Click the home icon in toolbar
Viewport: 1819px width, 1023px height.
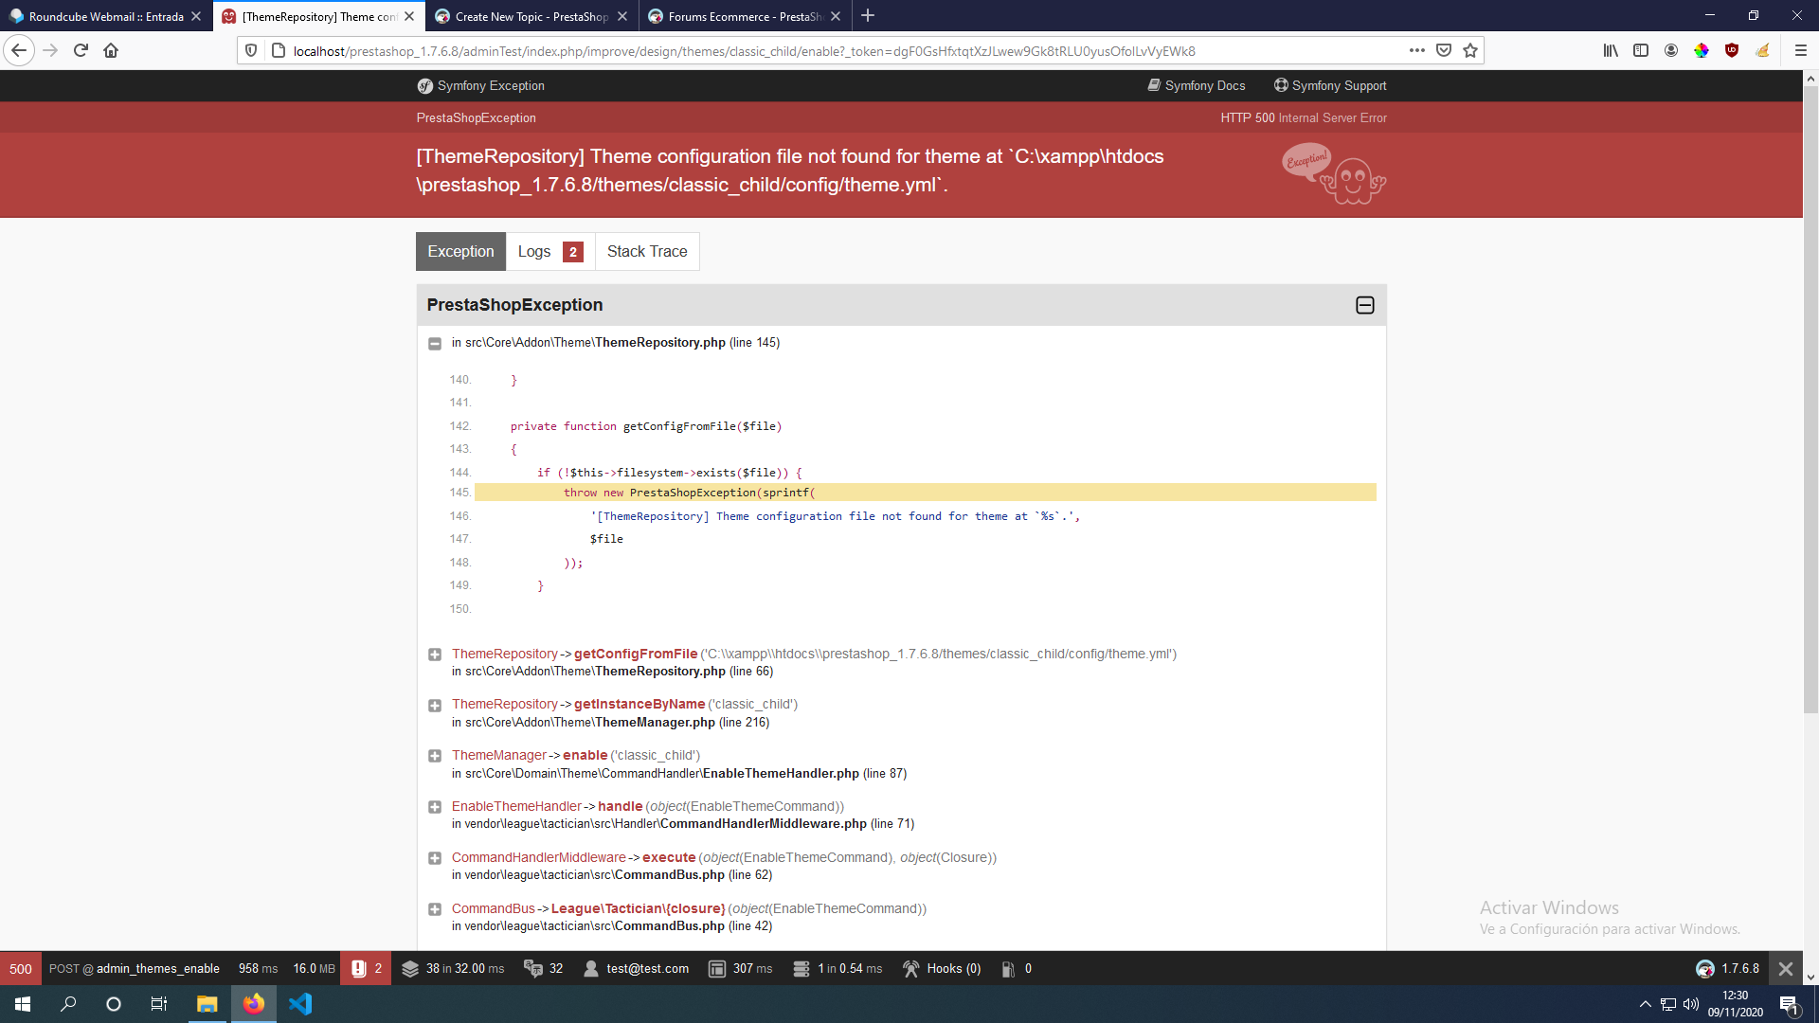click(x=111, y=50)
